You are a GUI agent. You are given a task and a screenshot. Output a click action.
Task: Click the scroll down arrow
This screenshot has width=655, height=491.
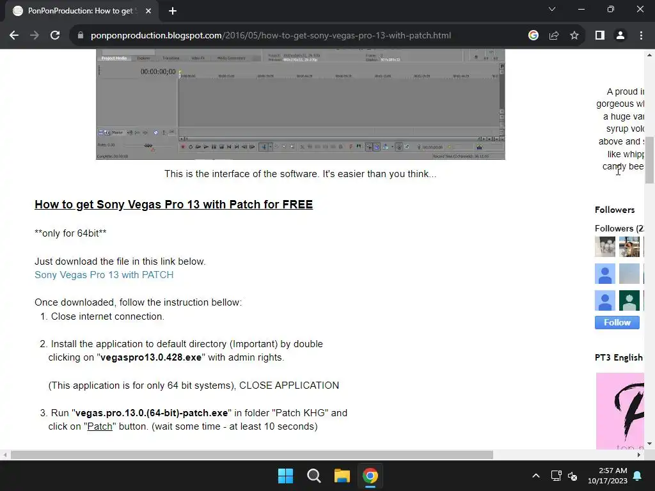click(649, 444)
